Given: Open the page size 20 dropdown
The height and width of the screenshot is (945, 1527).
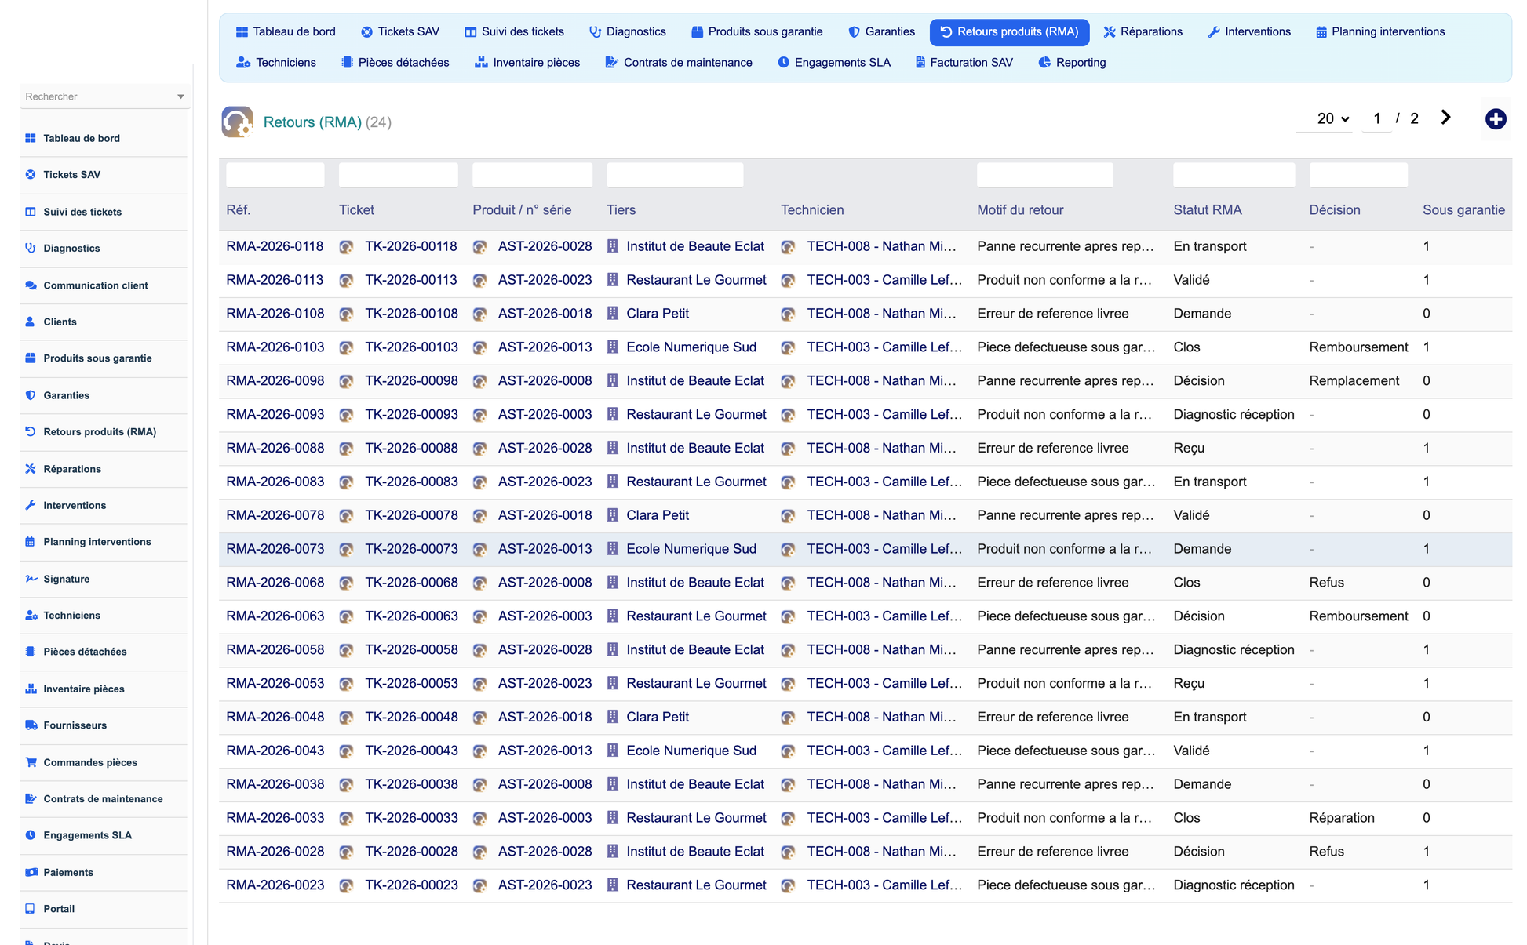Looking at the screenshot, I should [x=1325, y=118].
